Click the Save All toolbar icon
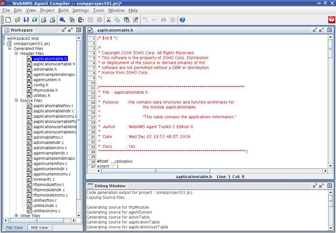The height and width of the screenshot is (233, 336). tap(34, 20)
